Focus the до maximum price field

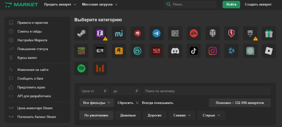click(x=126, y=91)
